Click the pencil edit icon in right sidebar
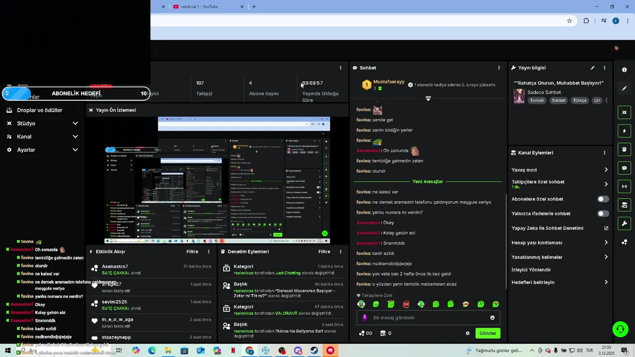This screenshot has height=357, width=635. point(625,88)
